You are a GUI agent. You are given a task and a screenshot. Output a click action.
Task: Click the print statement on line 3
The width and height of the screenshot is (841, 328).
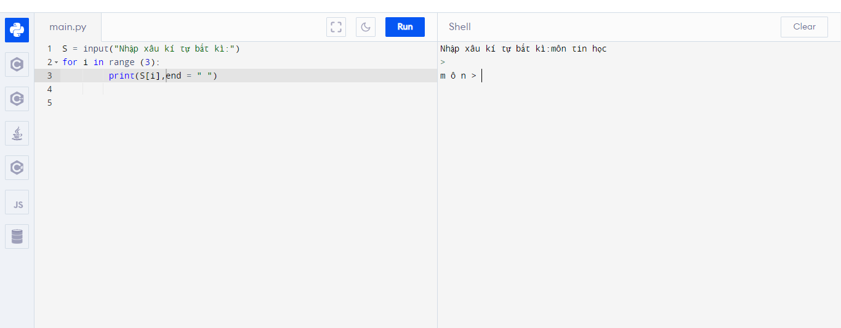(x=121, y=76)
